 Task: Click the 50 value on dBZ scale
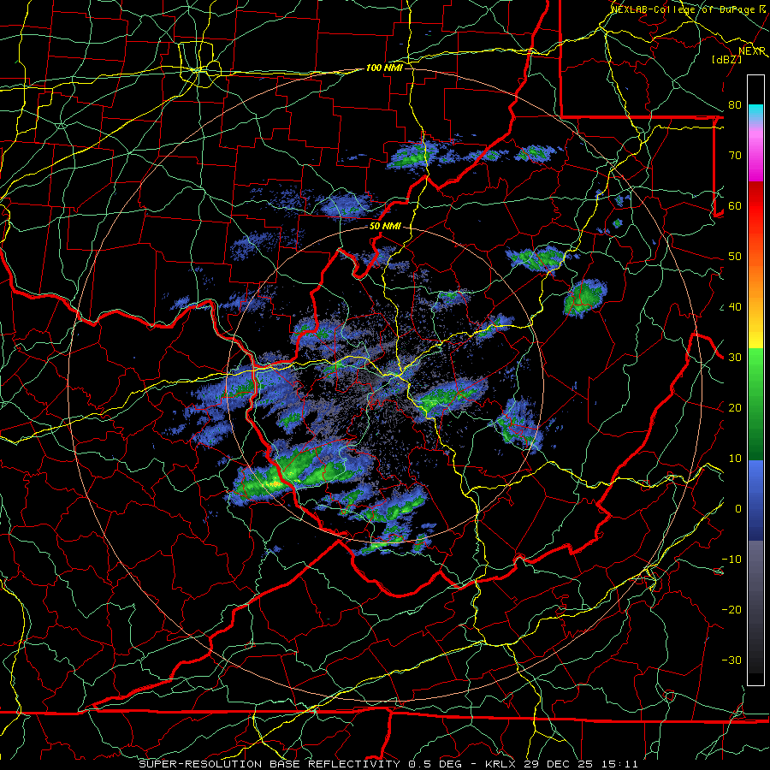735,257
